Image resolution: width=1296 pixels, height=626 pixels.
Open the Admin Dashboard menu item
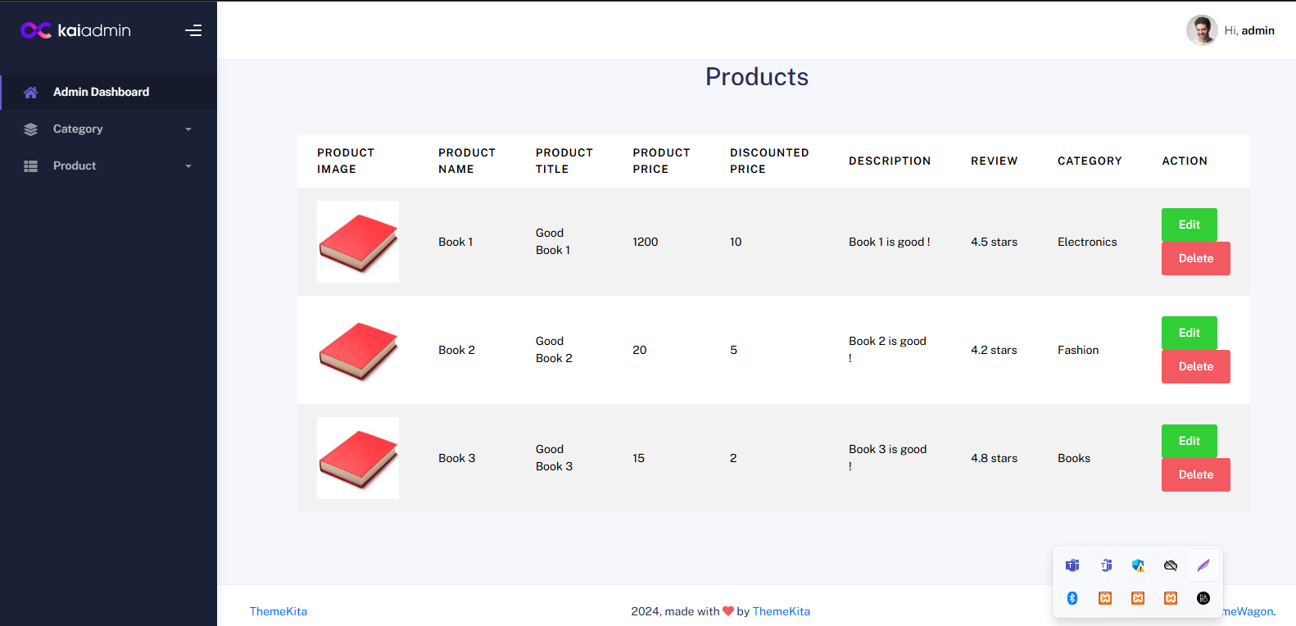(101, 93)
